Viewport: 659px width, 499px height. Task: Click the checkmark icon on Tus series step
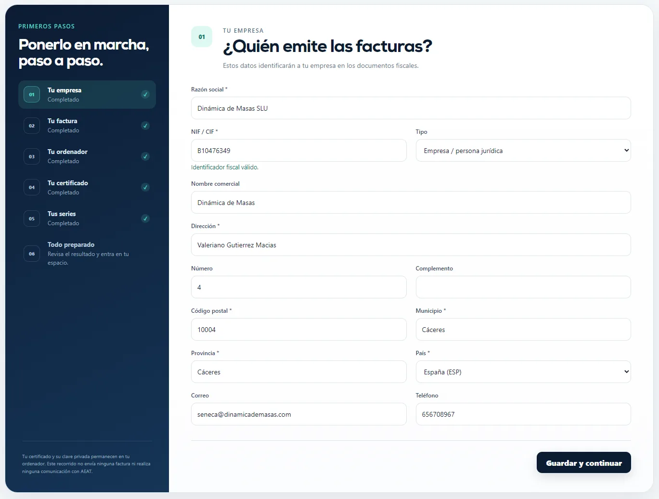click(x=145, y=218)
